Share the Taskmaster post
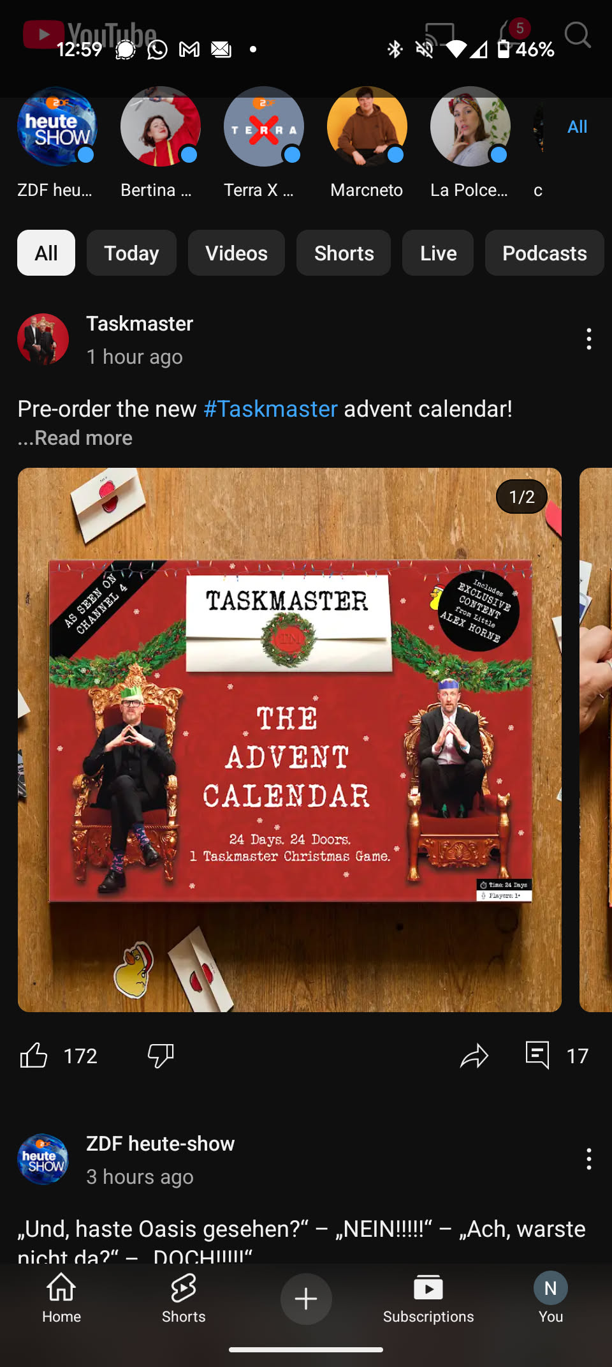Viewport: 612px width, 1367px height. (x=474, y=1056)
